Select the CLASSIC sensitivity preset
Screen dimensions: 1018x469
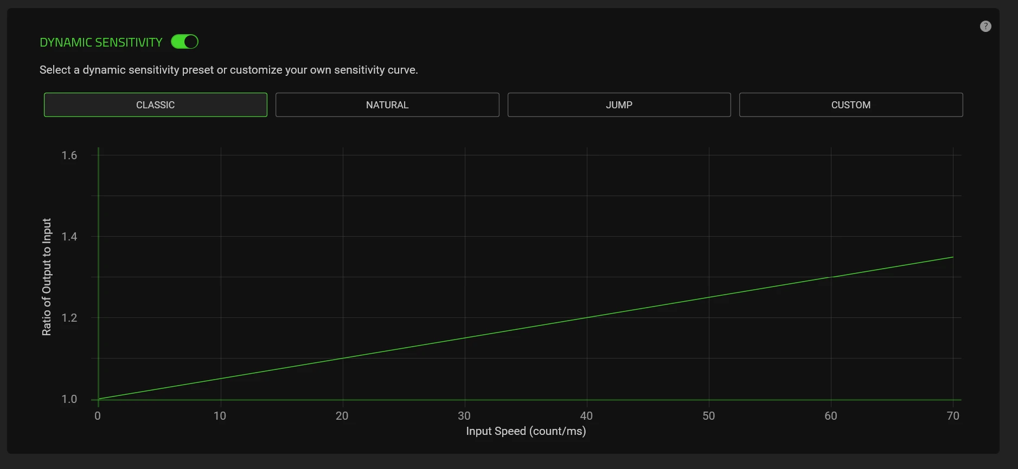[x=156, y=105]
